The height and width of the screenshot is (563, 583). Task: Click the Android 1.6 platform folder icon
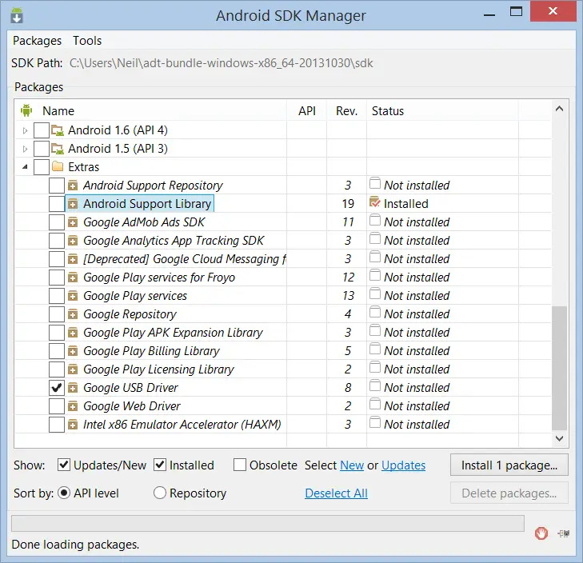point(58,130)
